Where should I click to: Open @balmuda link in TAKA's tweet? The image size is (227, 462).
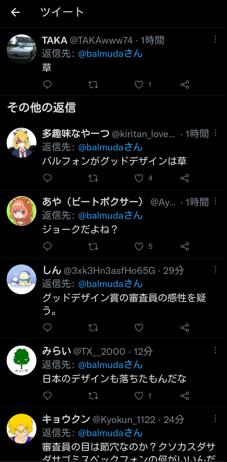click(110, 54)
